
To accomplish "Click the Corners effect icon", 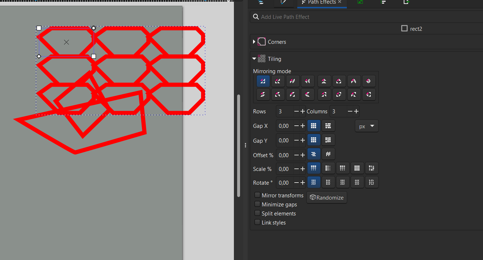I will pos(261,42).
